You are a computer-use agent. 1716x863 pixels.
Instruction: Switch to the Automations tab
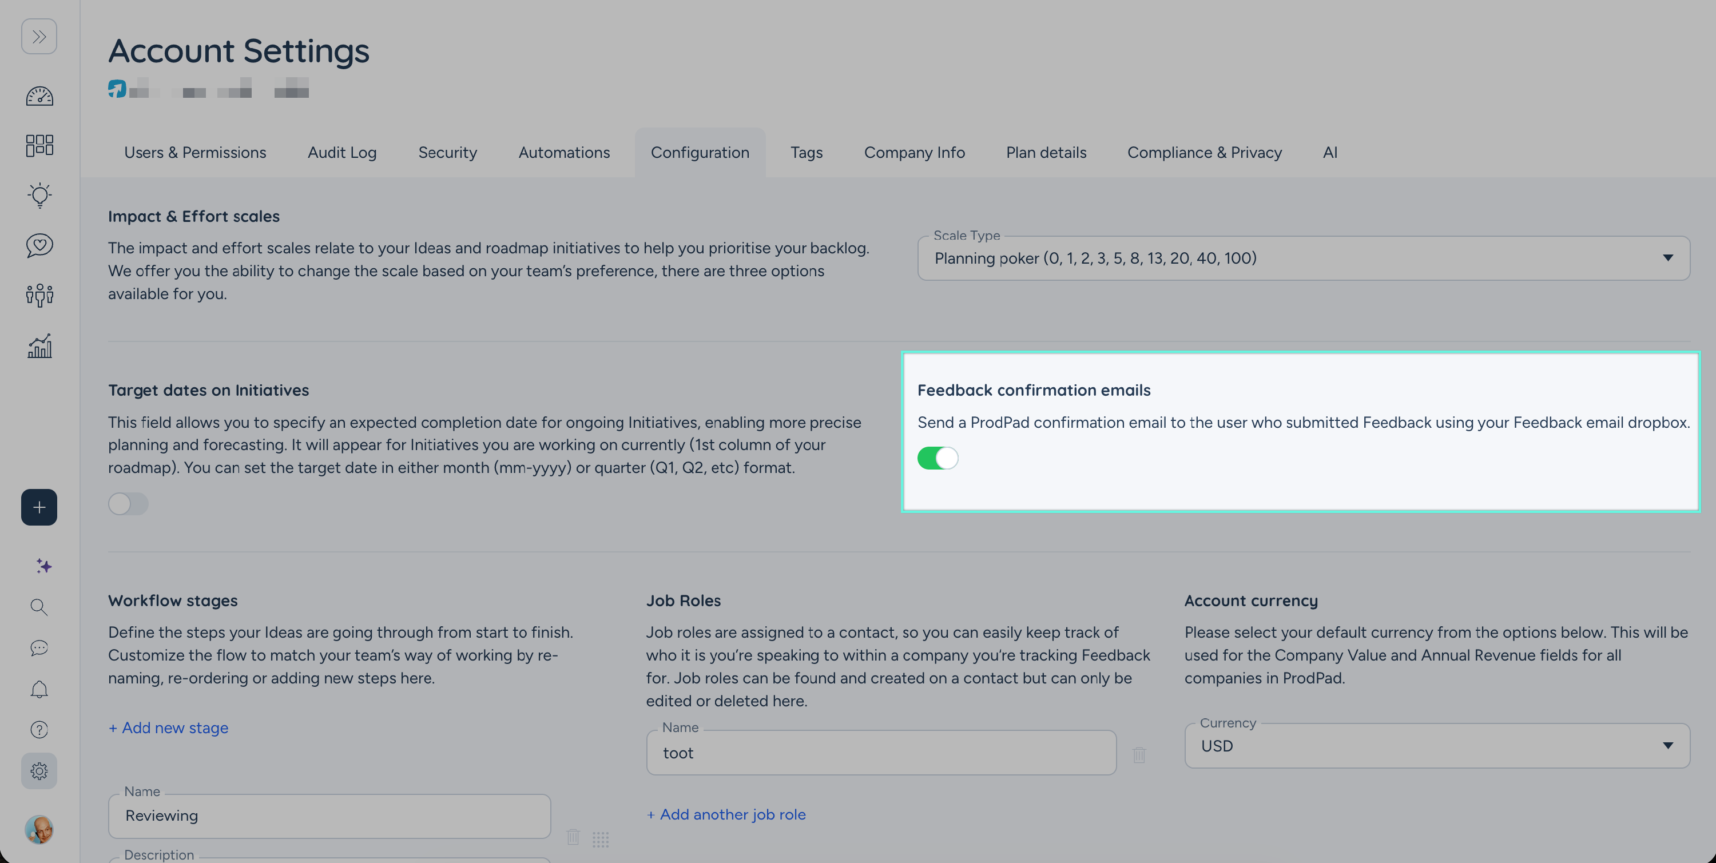click(563, 153)
